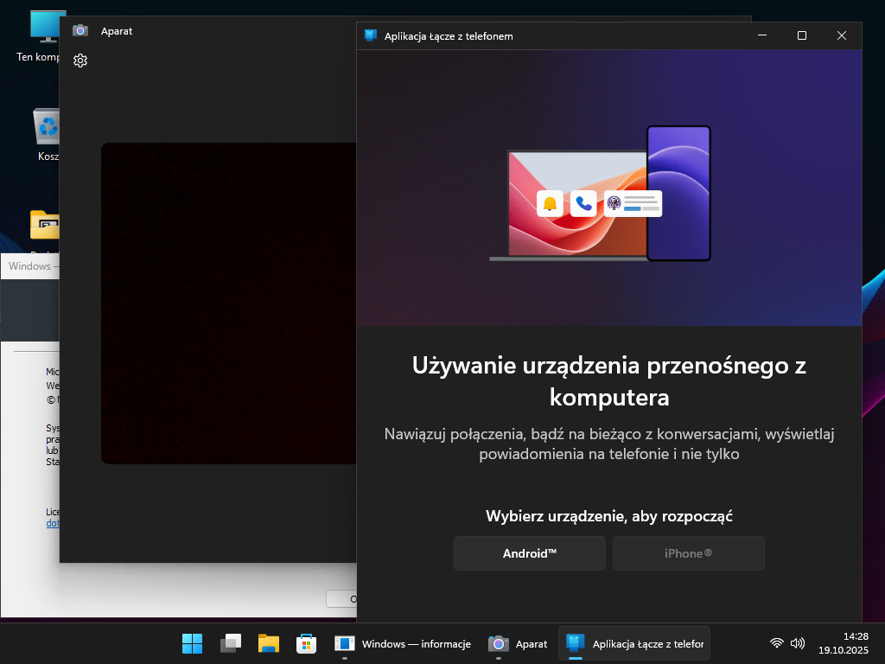Launch File Explorer from taskbar
The height and width of the screenshot is (664, 885).
[x=269, y=643]
